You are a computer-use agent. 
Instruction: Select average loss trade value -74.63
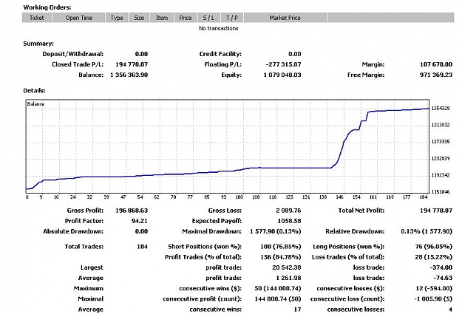(443, 278)
